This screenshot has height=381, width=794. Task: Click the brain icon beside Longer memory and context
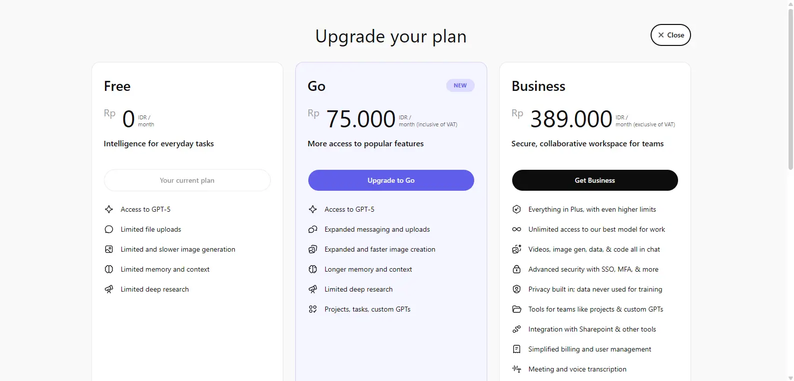pos(313,269)
